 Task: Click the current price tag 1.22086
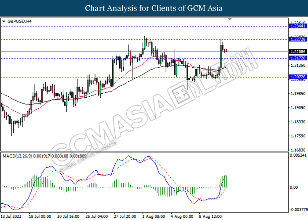coord(298,51)
